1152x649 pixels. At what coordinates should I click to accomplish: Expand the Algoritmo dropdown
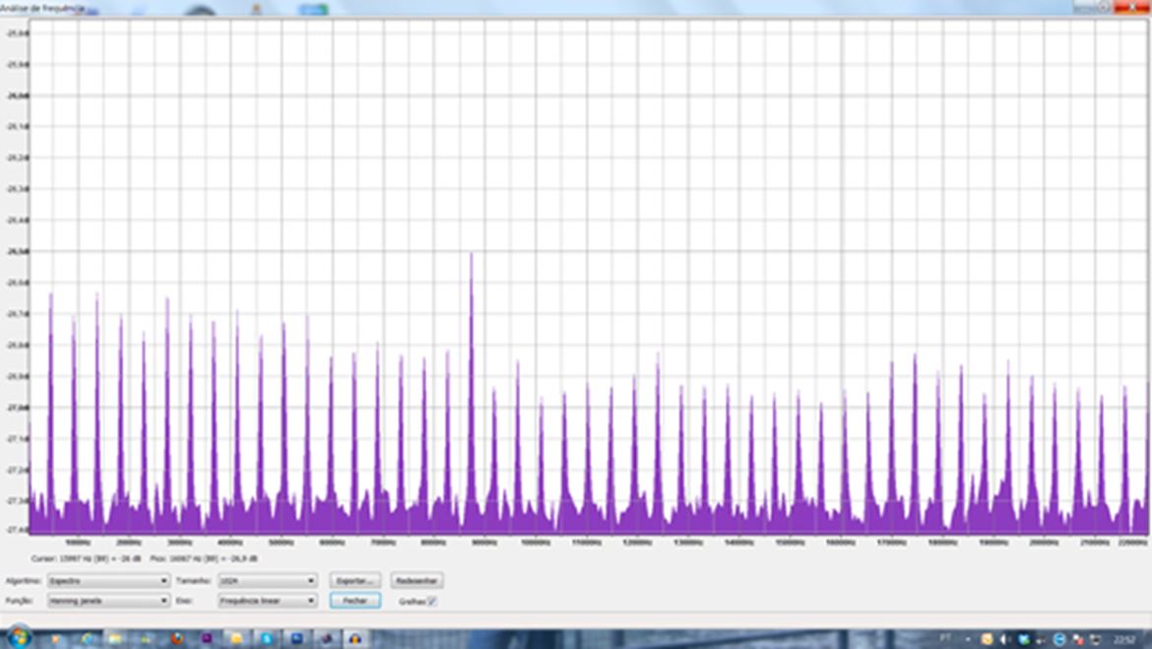pyautogui.click(x=108, y=581)
